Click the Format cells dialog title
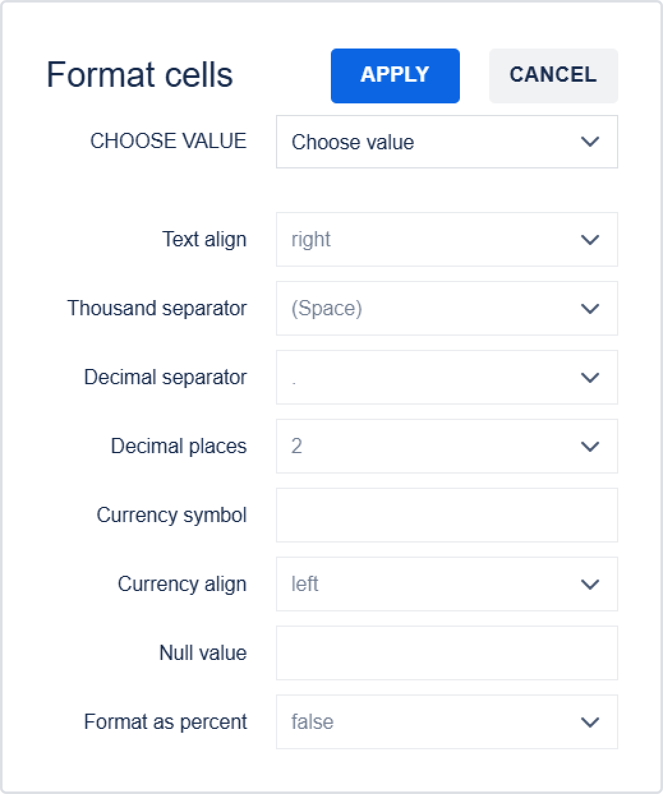The width and height of the screenshot is (663, 794). point(140,75)
